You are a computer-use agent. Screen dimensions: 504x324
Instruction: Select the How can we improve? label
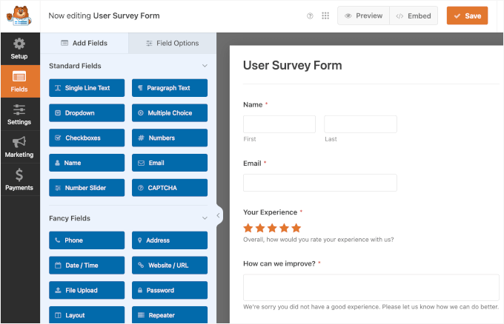click(279, 263)
